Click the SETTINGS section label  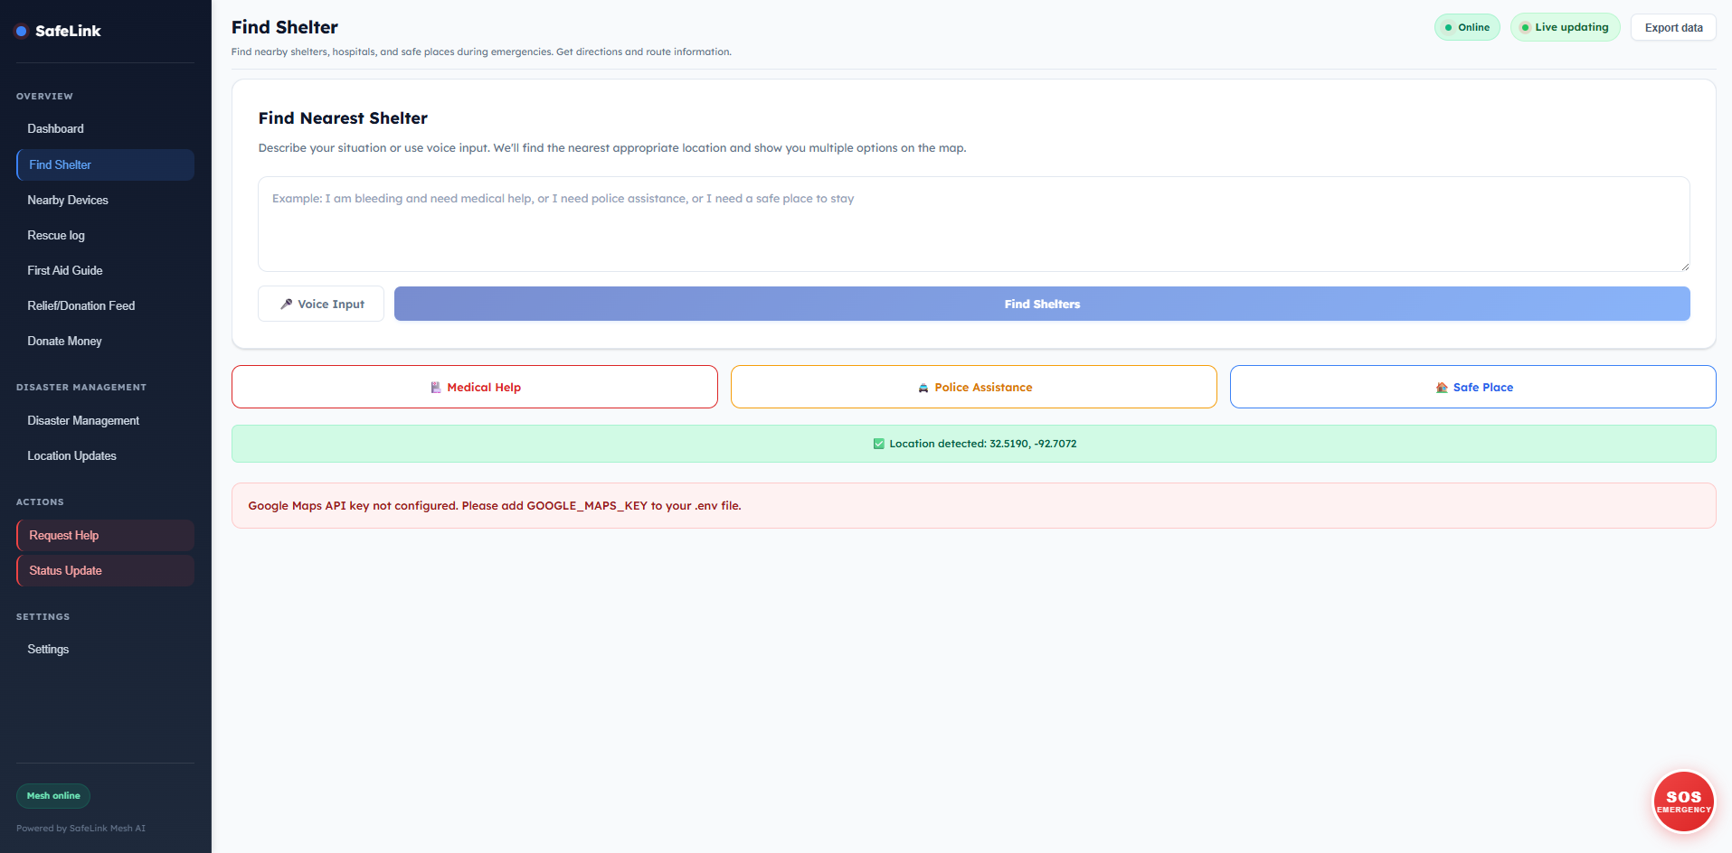[x=43, y=616]
